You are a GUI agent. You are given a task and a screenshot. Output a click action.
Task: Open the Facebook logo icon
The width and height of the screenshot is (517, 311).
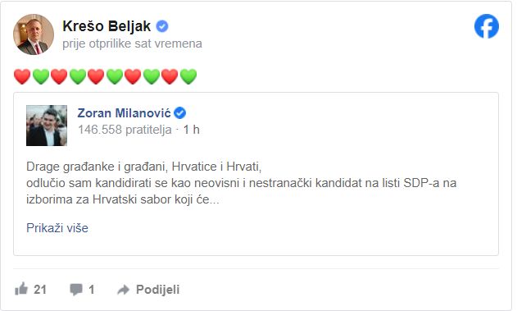[487, 26]
